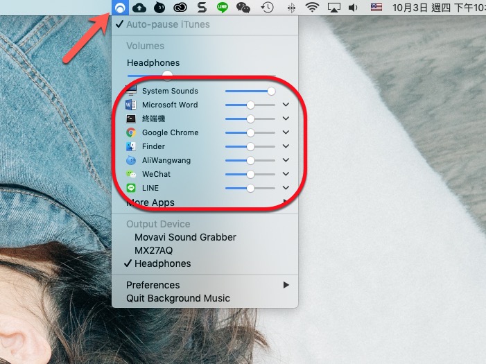Viewport: 486px width, 364px height.
Task: Click the S-shaped menu bar icon
Action: [x=202, y=8]
